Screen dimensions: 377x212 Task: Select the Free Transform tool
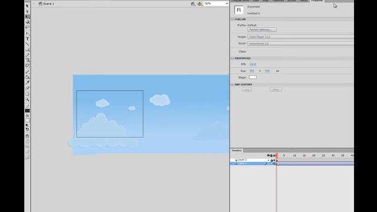[x=27, y=16]
